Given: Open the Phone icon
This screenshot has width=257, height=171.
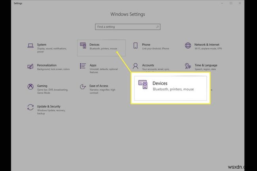Looking at the screenshot, I should pos(135,45).
